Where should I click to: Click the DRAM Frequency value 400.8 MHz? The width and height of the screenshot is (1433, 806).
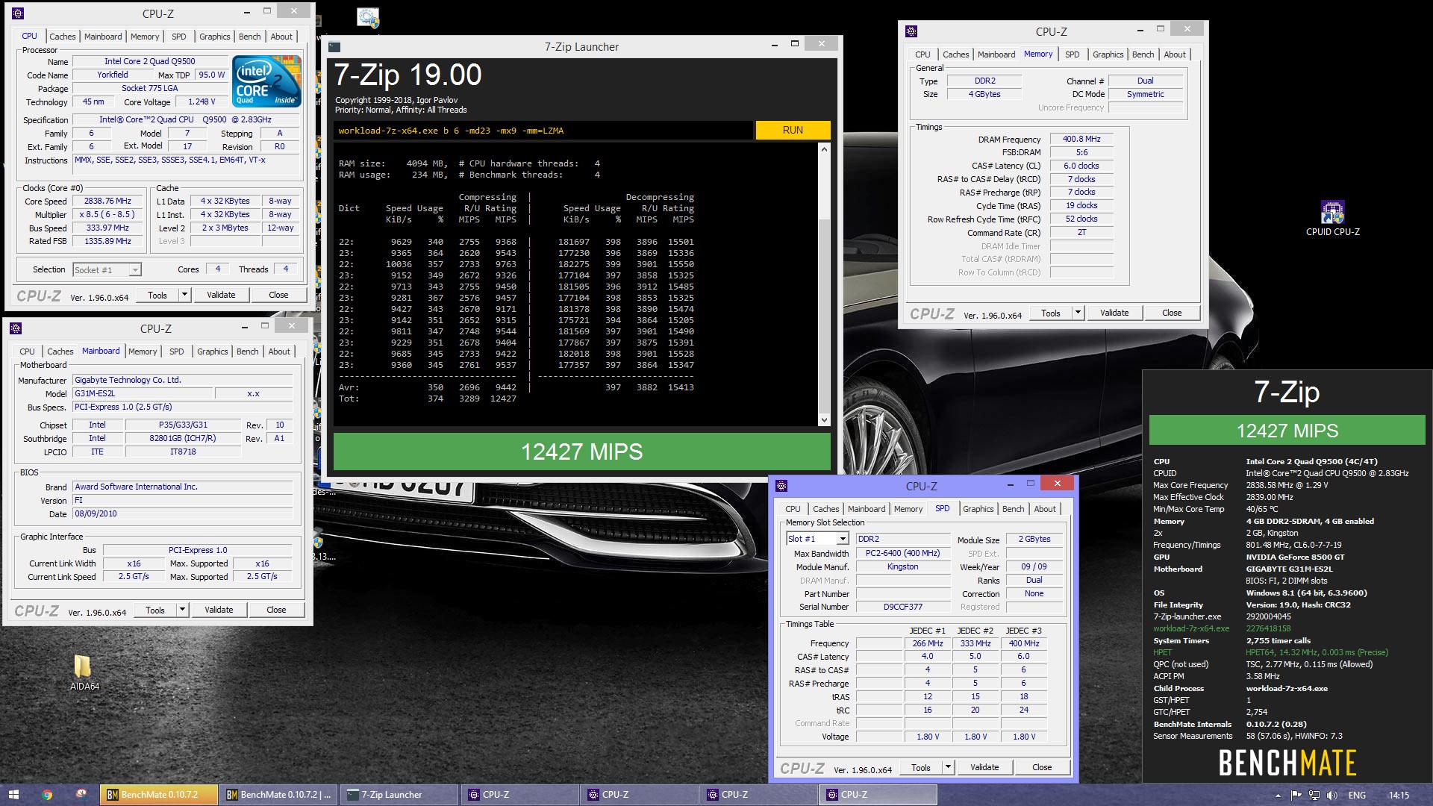[x=1081, y=139]
